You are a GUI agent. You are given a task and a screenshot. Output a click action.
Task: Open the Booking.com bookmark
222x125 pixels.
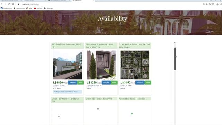click(6, 8)
